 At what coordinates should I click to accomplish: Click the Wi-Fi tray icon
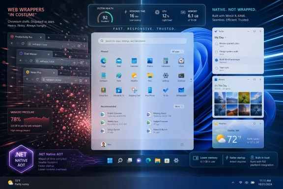click(x=240, y=183)
